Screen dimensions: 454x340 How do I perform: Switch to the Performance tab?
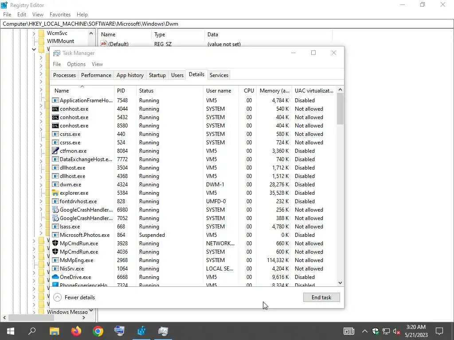pyautogui.click(x=96, y=75)
